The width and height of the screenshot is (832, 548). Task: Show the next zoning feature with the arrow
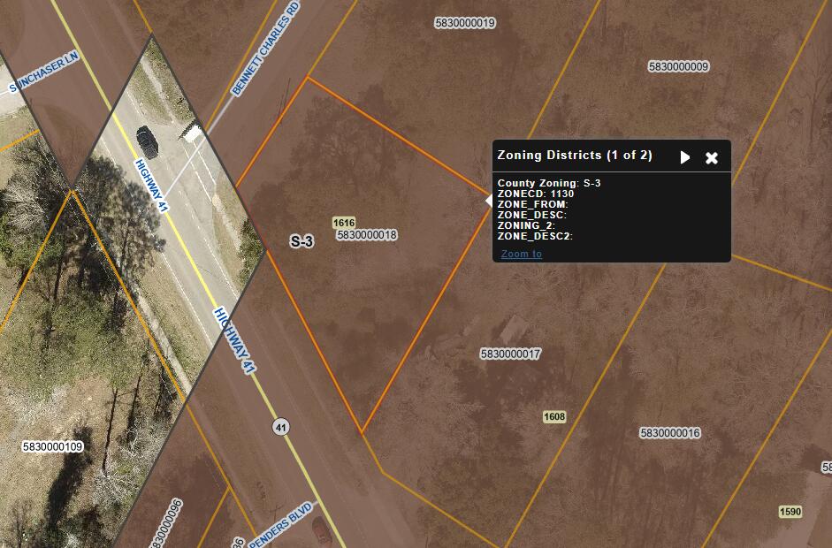click(x=684, y=157)
